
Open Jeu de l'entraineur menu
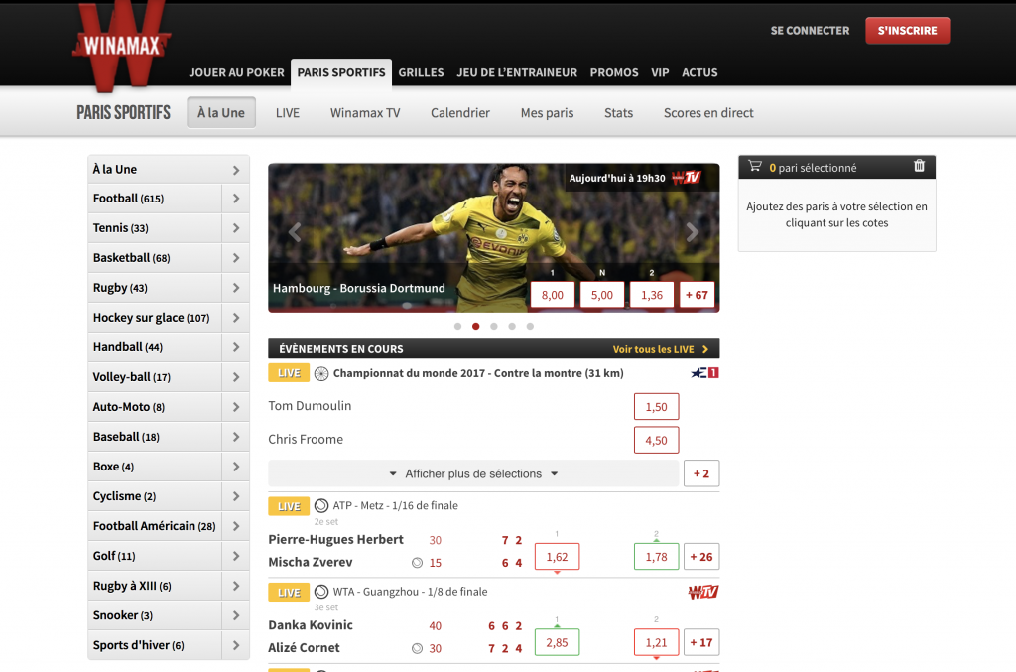[517, 72]
